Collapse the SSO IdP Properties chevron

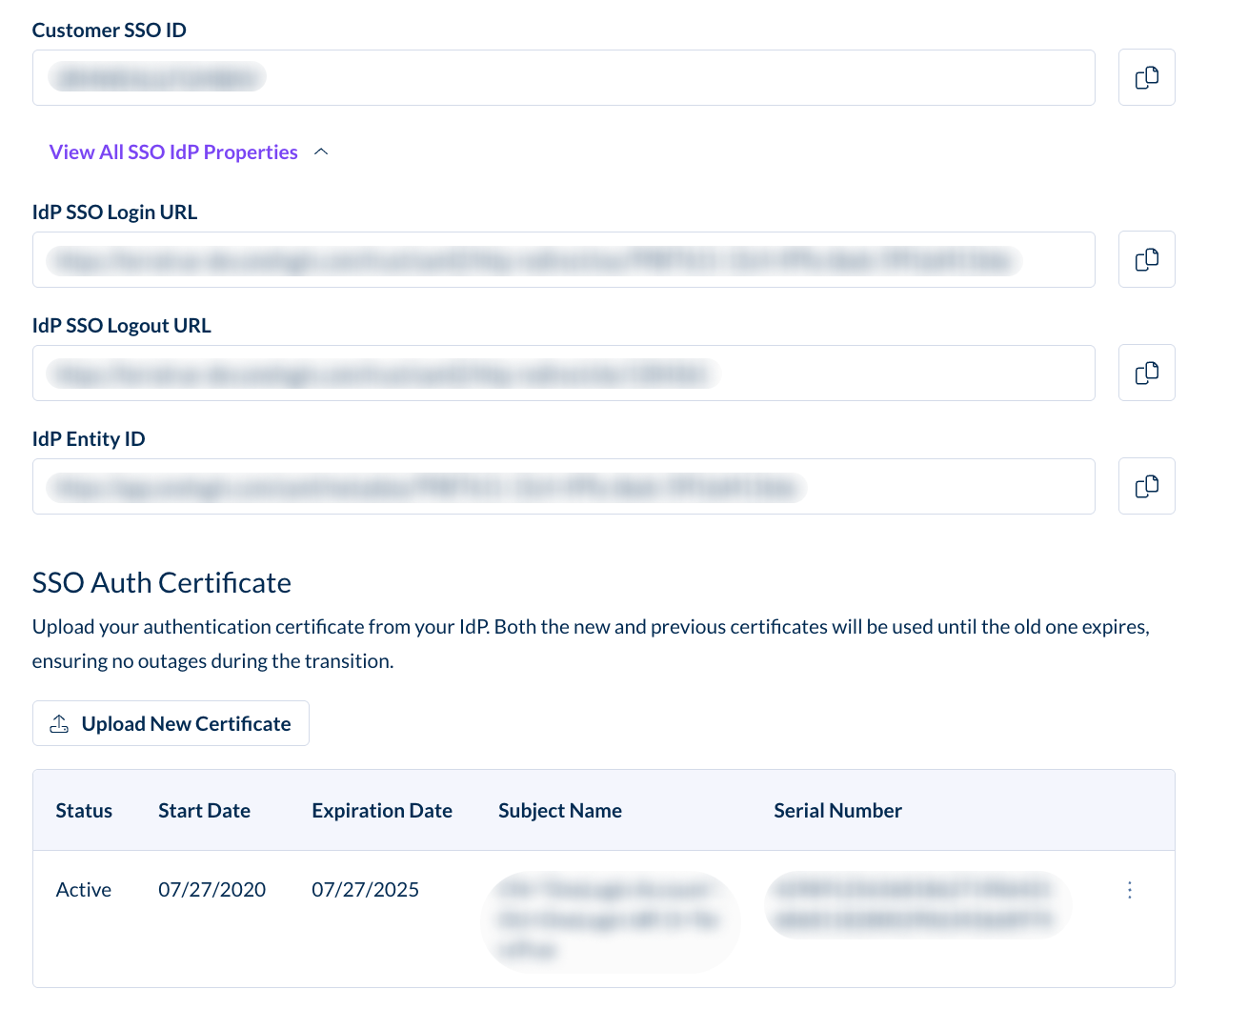[321, 152]
